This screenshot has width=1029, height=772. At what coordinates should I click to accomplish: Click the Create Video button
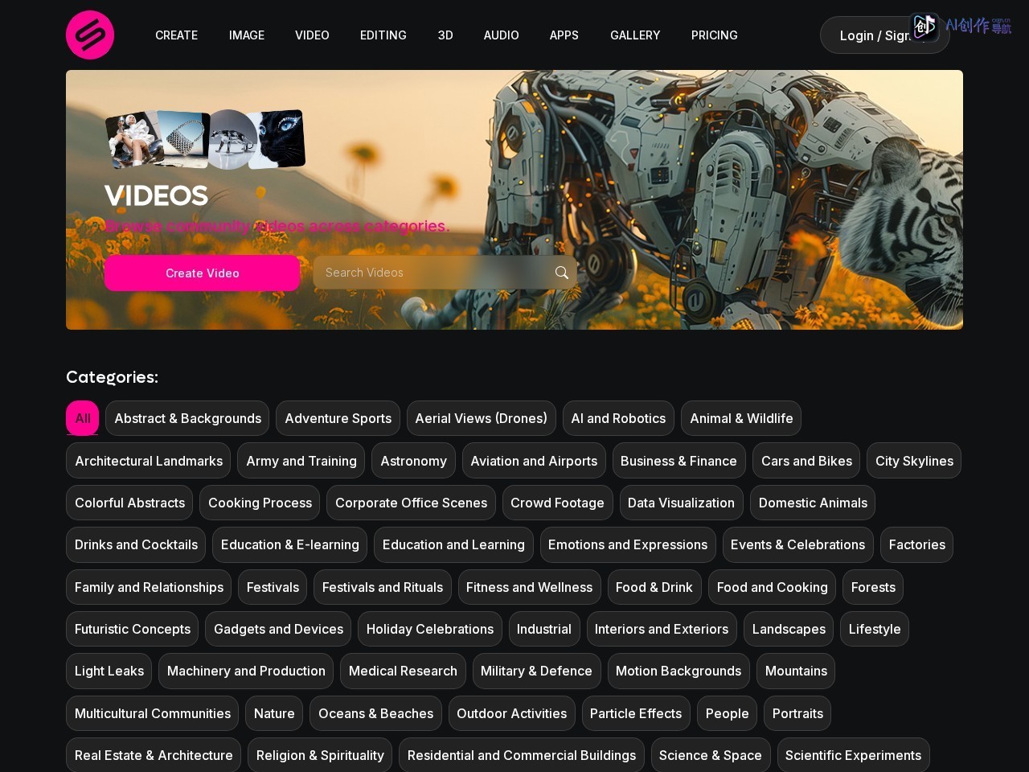203,273
